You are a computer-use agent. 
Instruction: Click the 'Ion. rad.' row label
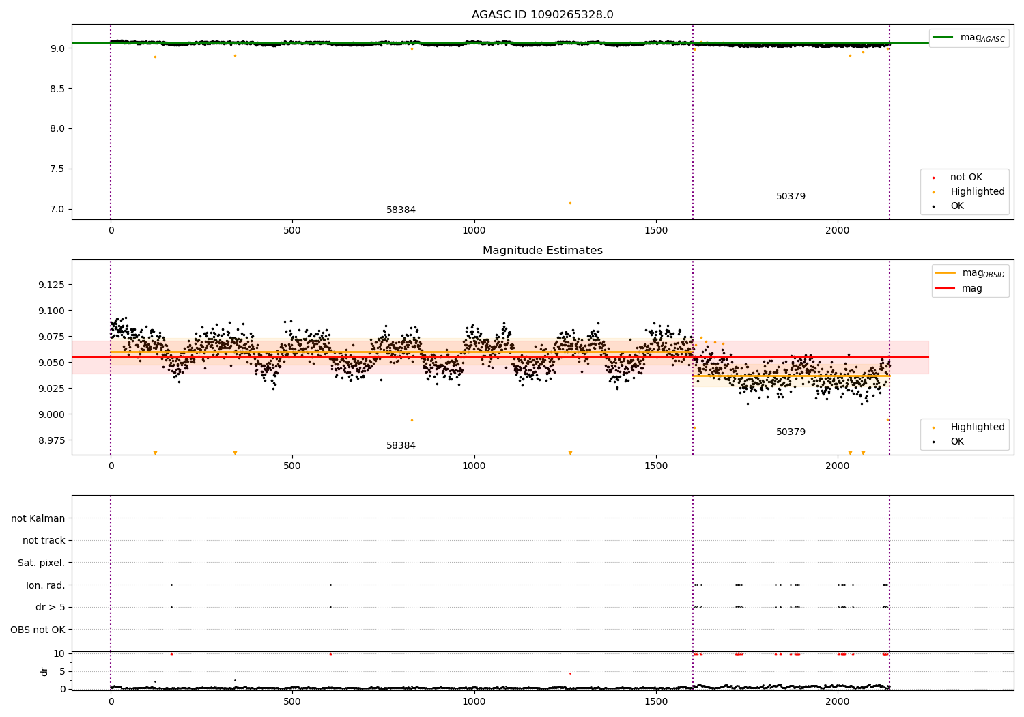[46, 586]
